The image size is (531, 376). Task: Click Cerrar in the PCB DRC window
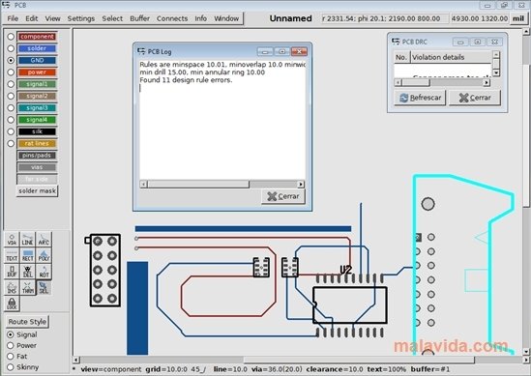475,98
